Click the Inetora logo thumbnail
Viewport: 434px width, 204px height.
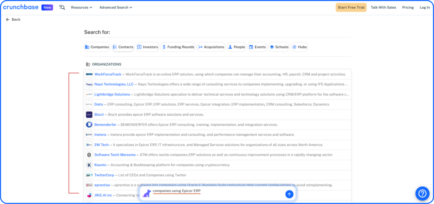89,135
